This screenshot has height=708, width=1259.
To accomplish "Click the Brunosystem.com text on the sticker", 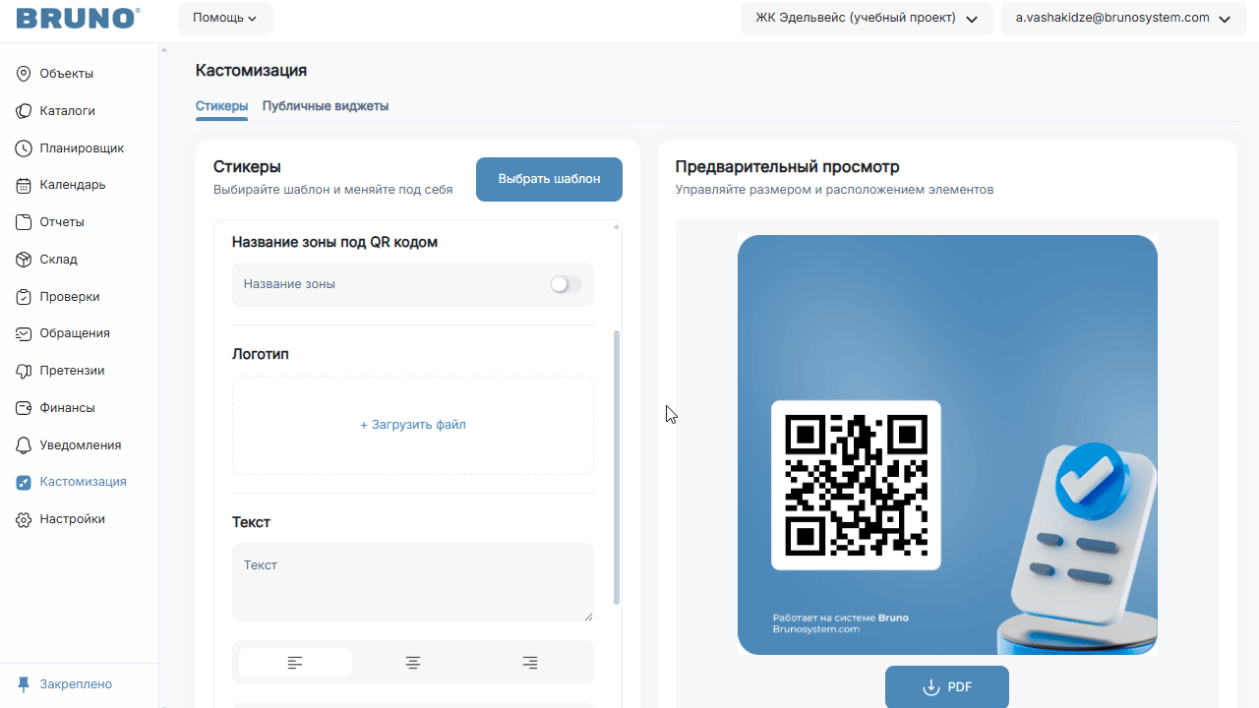I will [816, 629].
